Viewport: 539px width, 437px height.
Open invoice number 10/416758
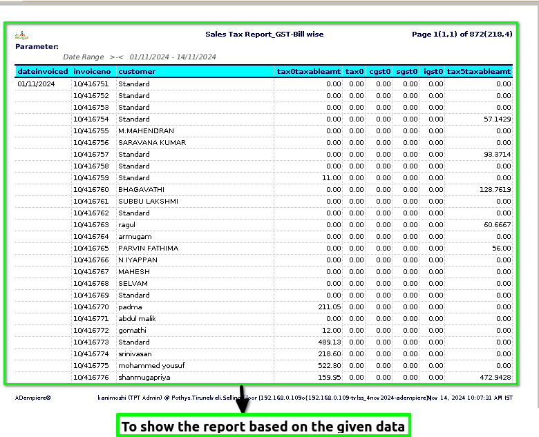91,166
